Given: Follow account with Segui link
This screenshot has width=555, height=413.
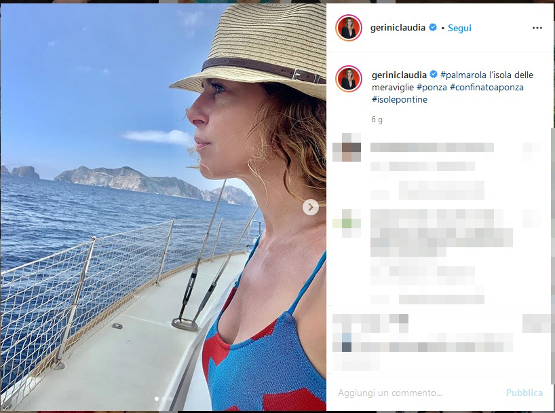Looking at the screenshot, I should click(459, 28).
